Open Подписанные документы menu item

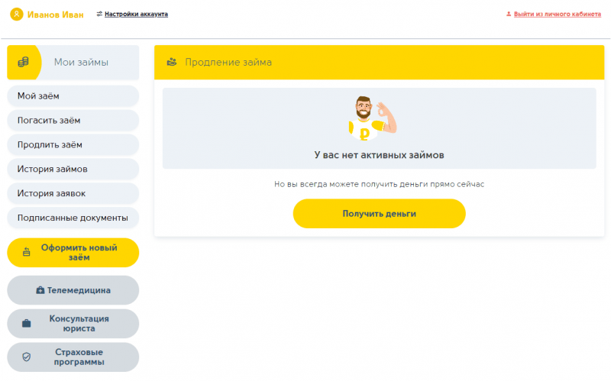click(x=73, y=218)
